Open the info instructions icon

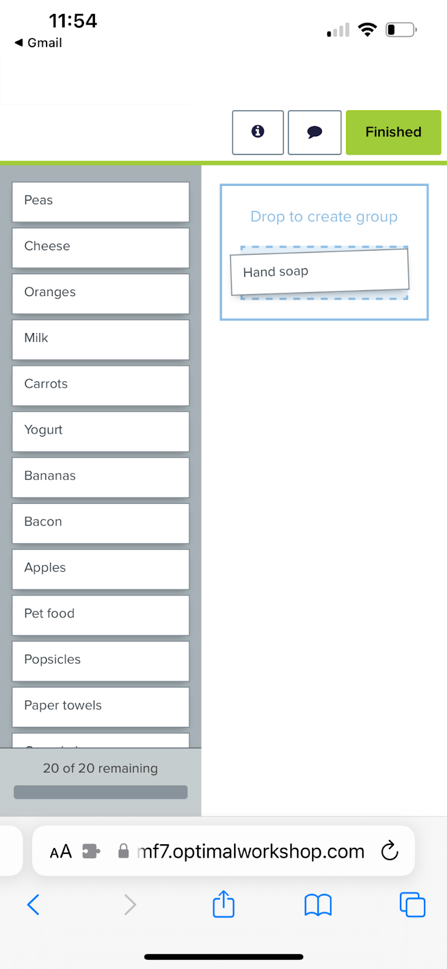click(x=258, y=132)
